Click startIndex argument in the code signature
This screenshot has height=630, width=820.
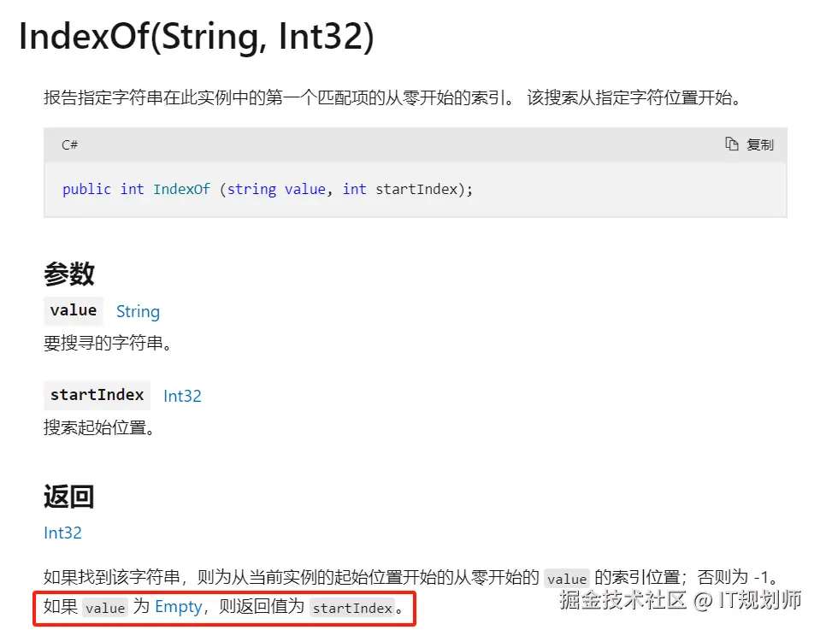416,189
